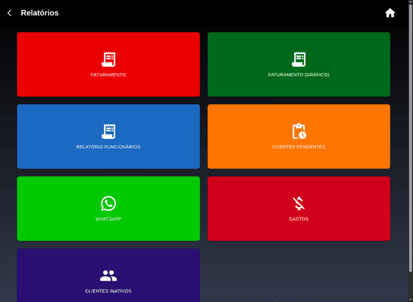Open the Faturamento report label

click(108, 75)
